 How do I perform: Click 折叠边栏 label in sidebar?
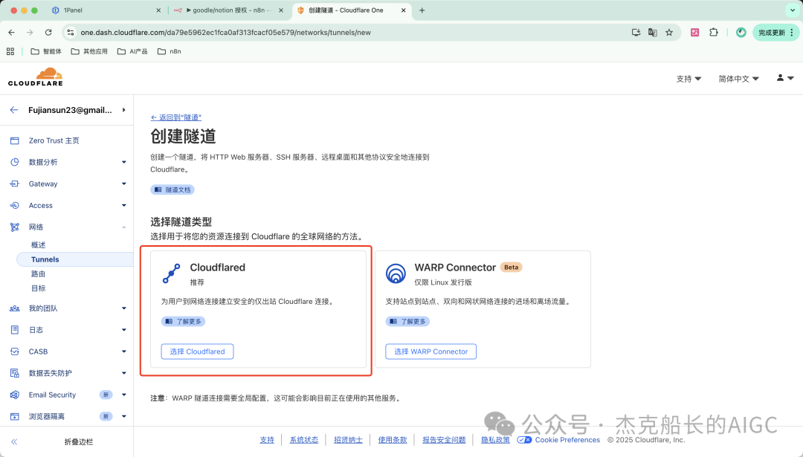(78, 441)
